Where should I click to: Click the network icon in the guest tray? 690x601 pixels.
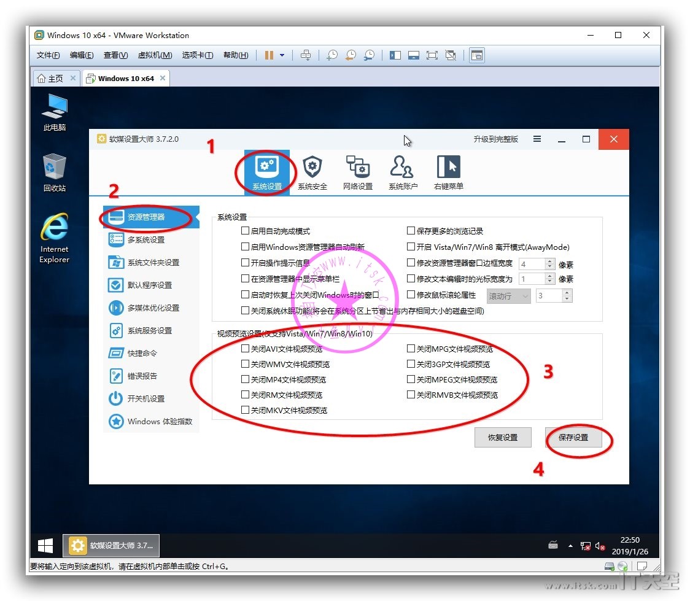pyautogui.click(x=585, y=546)
